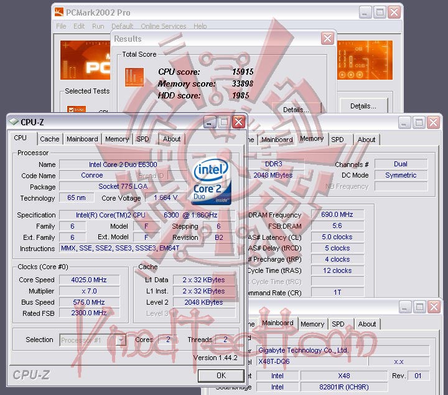Click the southbridge value 82801IR (ICH9R)
The width and height of the screenshot is (448, 395).
[344, 387]
